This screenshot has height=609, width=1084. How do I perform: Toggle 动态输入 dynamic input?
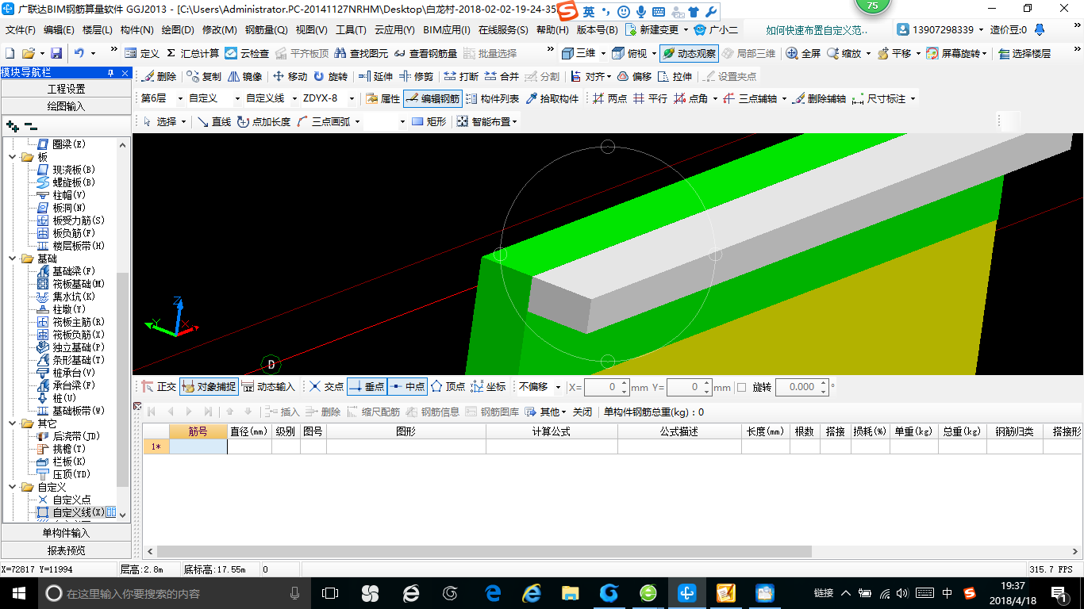coord(268,387)
